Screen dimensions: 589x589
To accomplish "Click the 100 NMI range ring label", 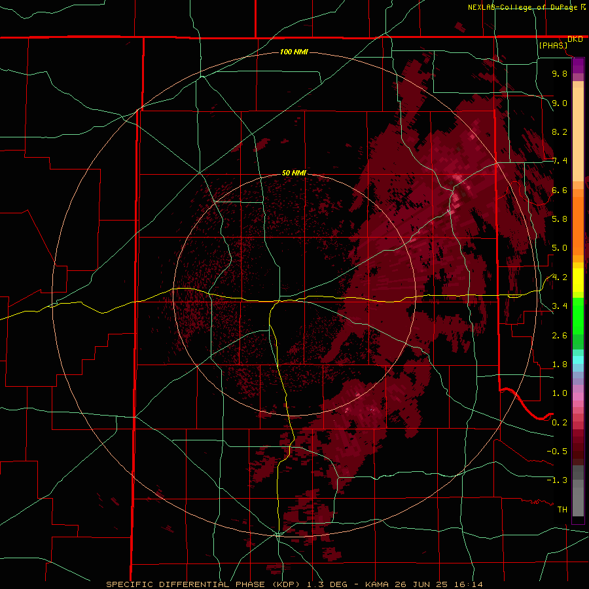I will (x=294, y=52).
